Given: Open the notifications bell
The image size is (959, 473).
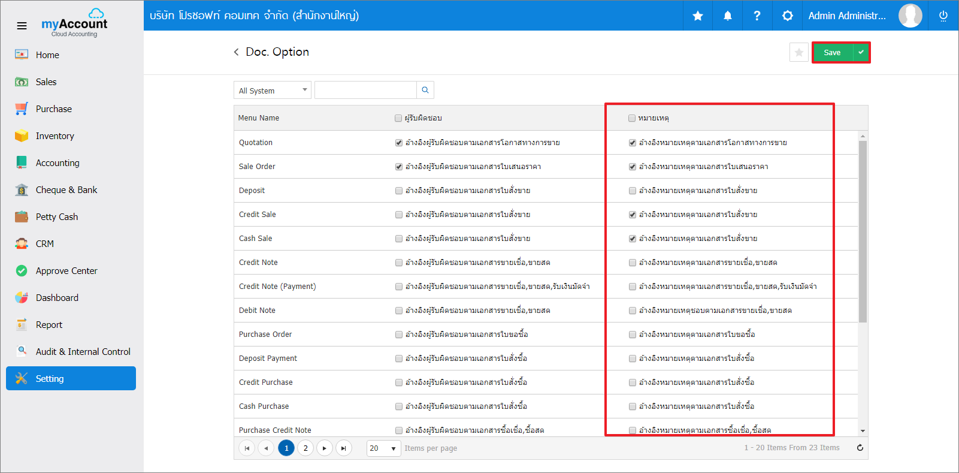Looking at the screenshot, I should click(x=728, y=16).
